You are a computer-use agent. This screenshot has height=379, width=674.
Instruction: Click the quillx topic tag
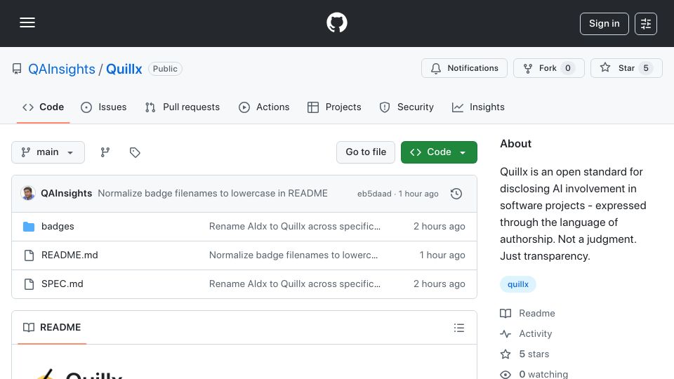[x=518, y=284]
